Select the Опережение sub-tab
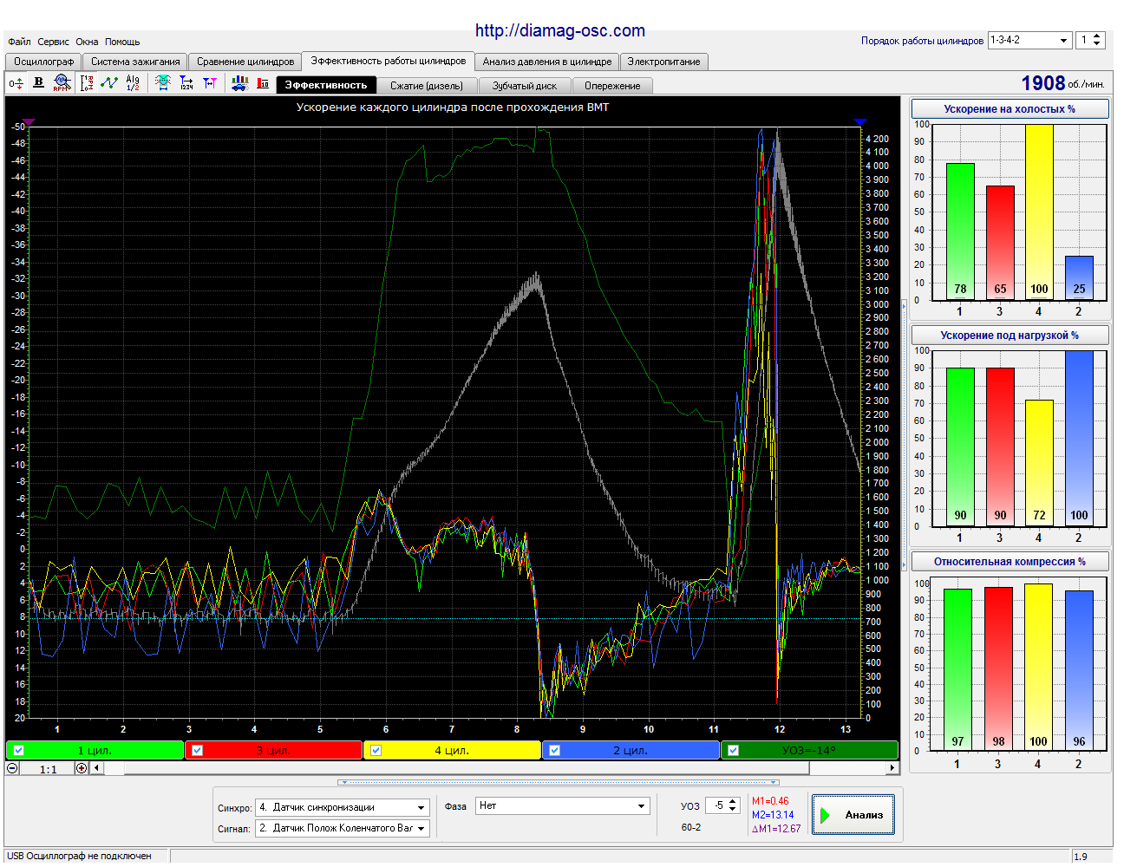Screen dimensions: 1124x867 click(x=612, y=86)
